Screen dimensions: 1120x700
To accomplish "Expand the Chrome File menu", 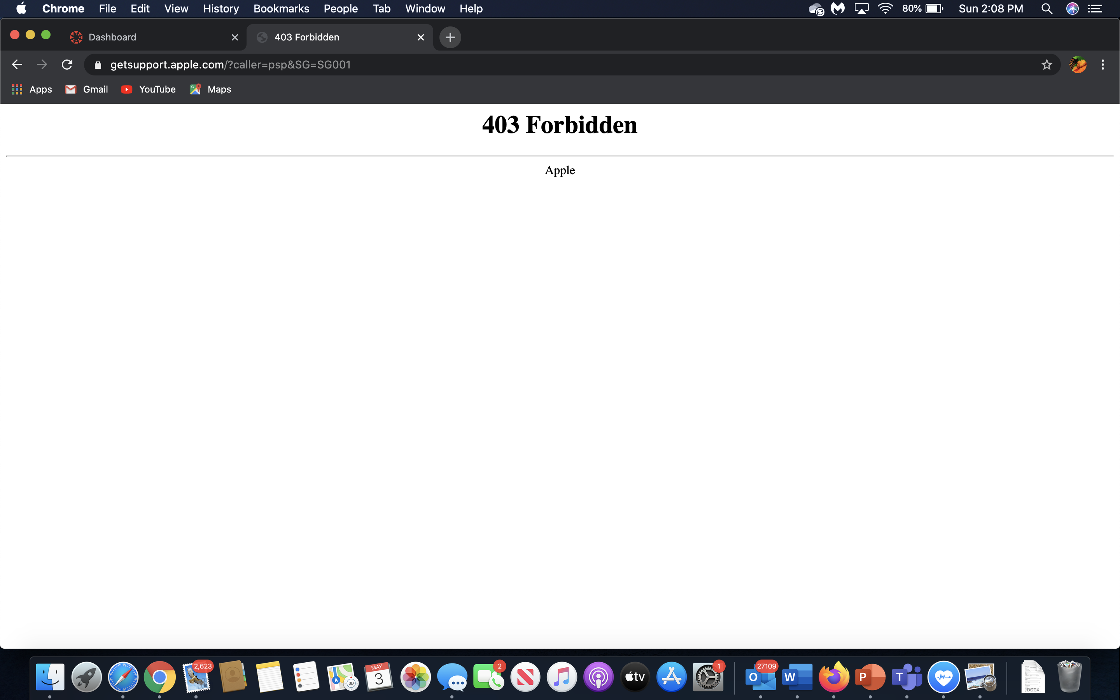I will point(107,9).
